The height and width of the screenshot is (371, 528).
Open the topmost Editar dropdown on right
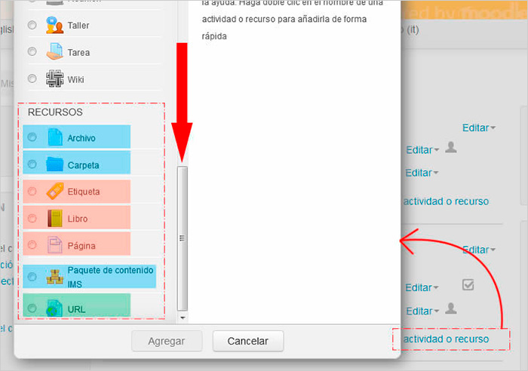coord(479,128)
